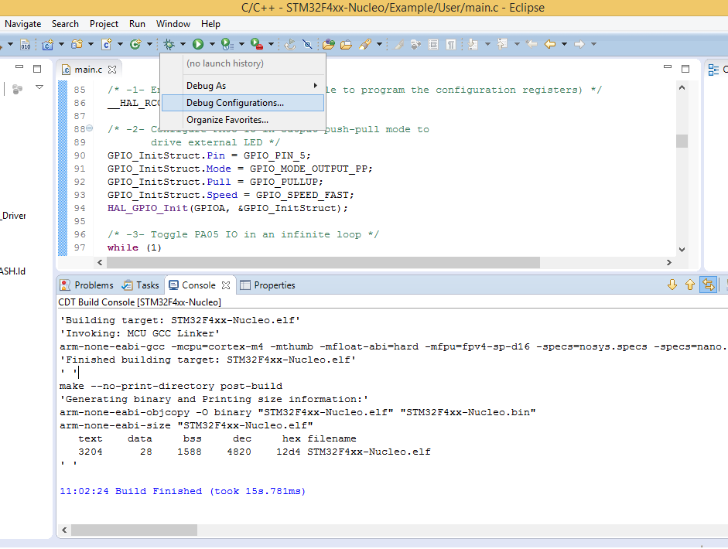Collapse the comment fold at line 88
The width and height of the screenshot is (728, 549).
coord(90,128)
